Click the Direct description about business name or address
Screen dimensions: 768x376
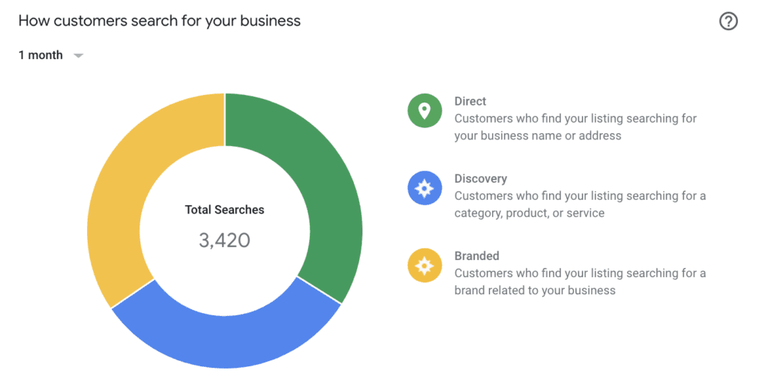point(575,127)
